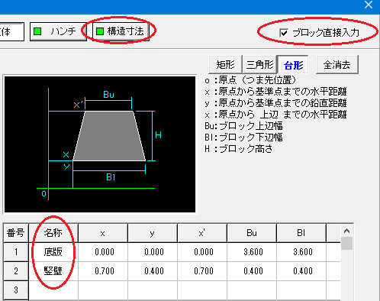Click the 名称 column header

[53, 233]
